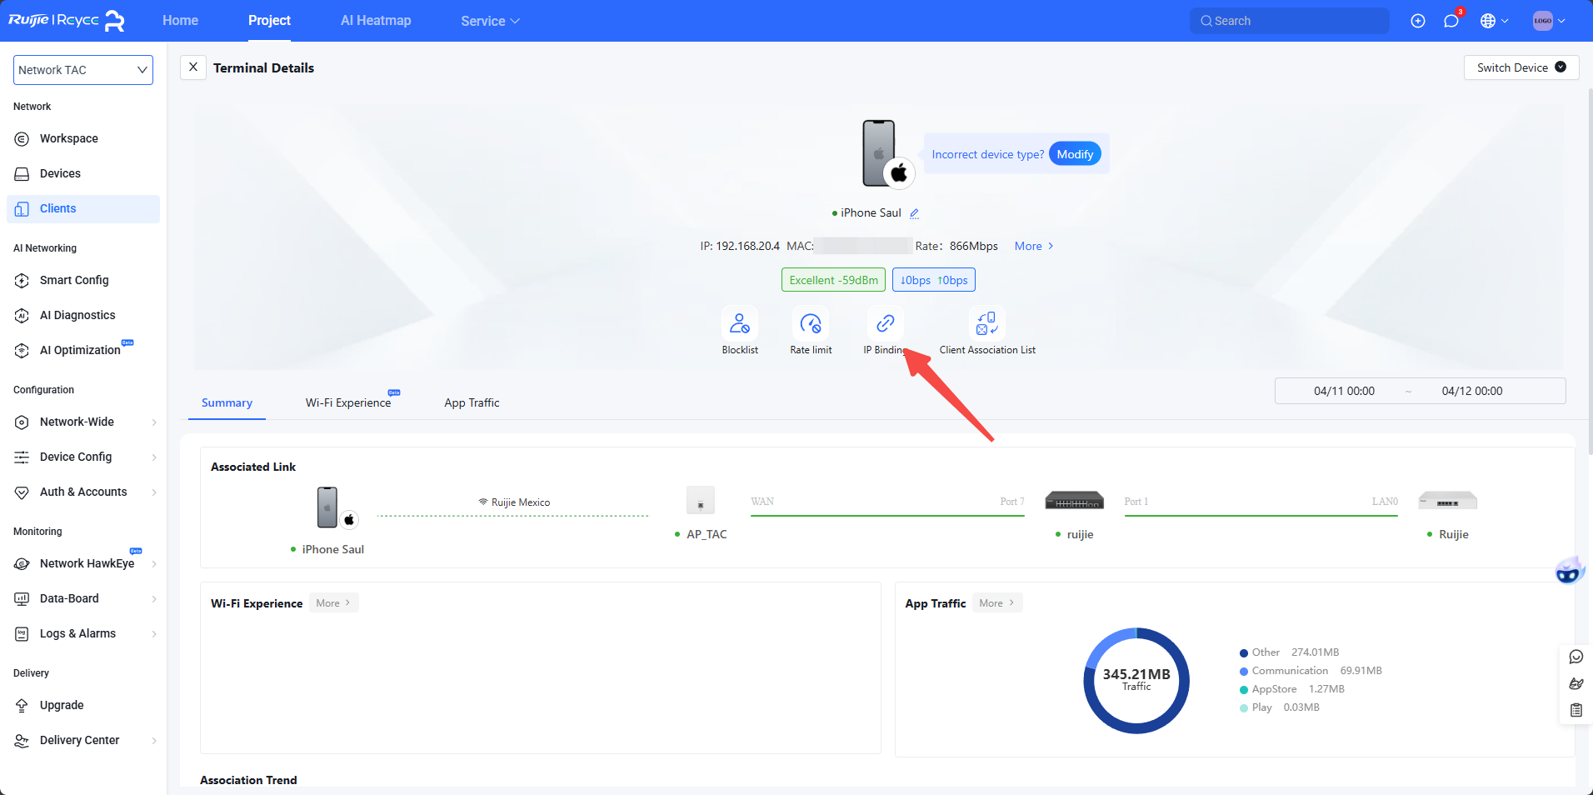Expand the Network-Wide menu
The height and width of the screenshot is (795, 1593).
point(83,422)
